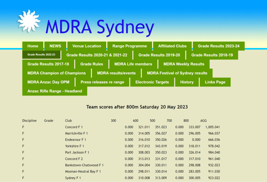Click Yorkshire score 317.012

coord(144,146)
